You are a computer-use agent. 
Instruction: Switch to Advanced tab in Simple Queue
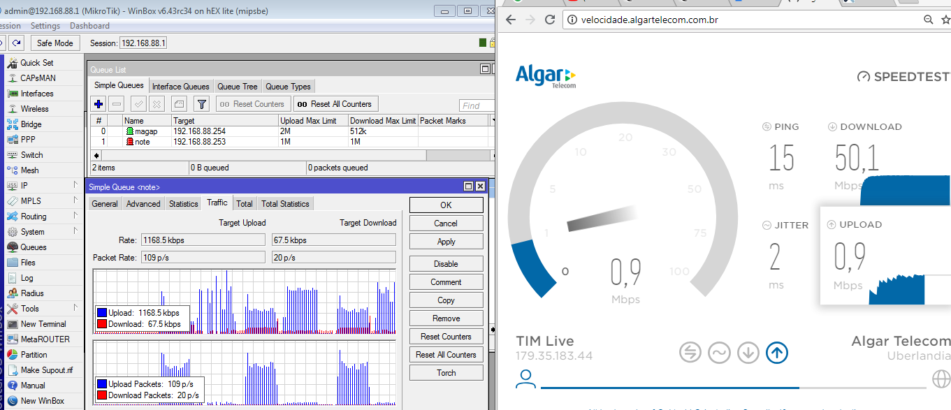tap(143, 204)
